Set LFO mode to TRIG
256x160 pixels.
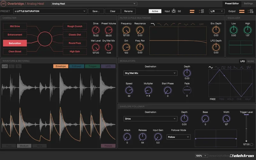point(222,99)
